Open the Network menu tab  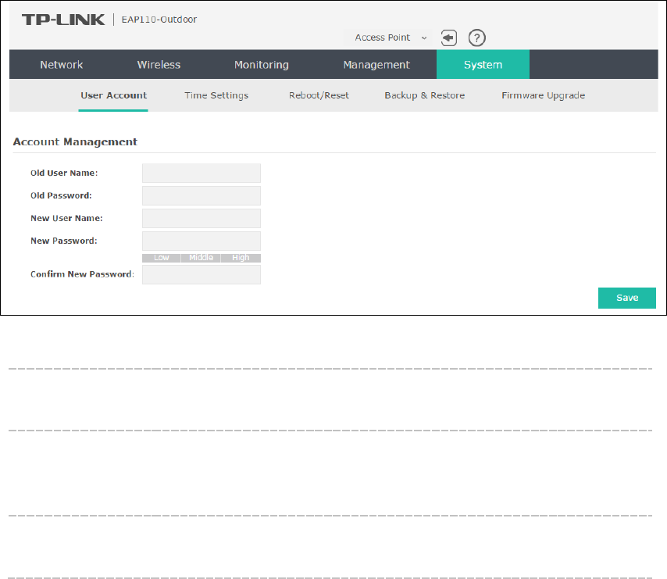(x=62, y=65)
